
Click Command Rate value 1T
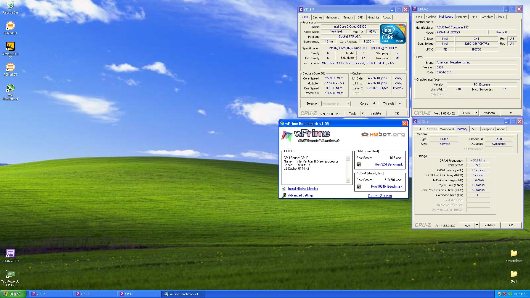478,195
